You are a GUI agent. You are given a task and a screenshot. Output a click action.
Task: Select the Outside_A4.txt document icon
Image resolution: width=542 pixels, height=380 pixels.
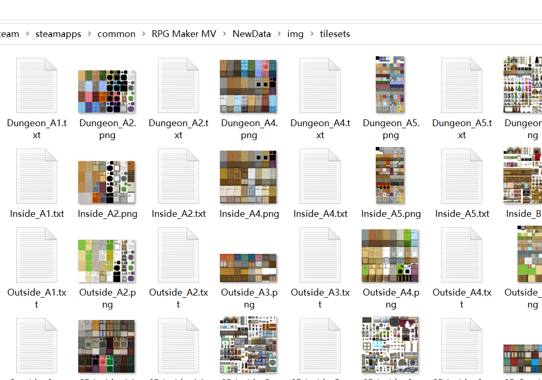462,255
